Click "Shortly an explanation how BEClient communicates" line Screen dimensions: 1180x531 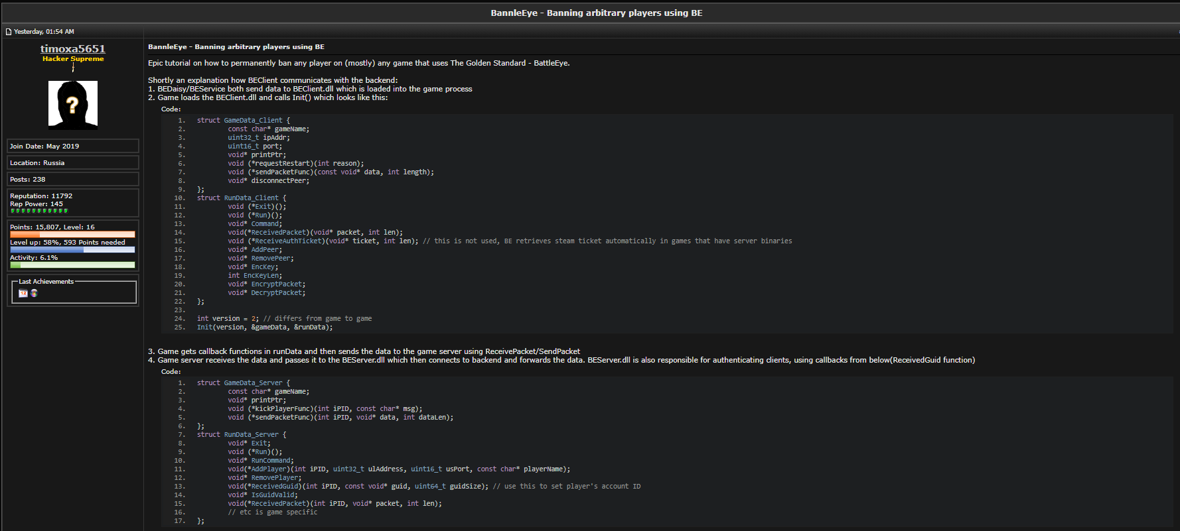273,80
